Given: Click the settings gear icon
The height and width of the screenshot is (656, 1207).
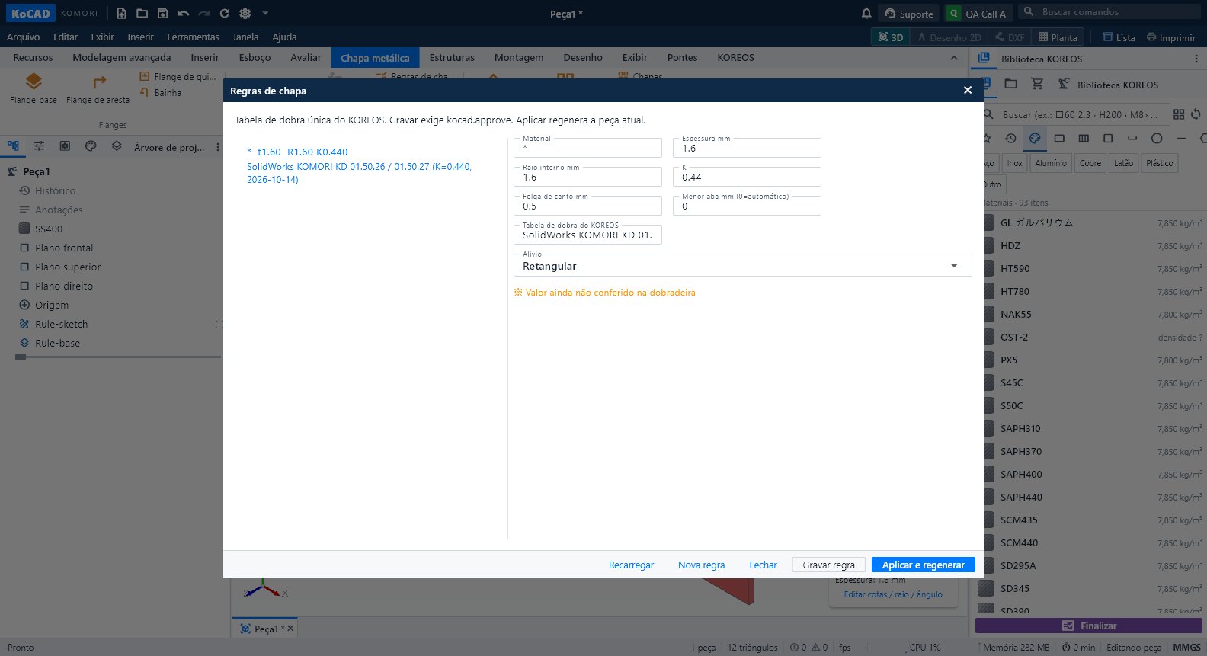Looking at the screenshot, I should 245,13.
